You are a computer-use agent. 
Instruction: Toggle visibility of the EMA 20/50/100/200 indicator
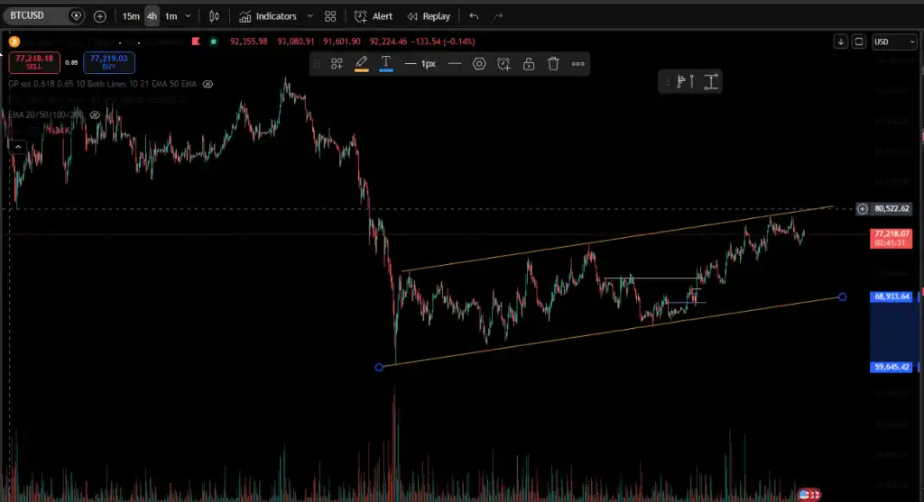pyautogui.click(x=95, y=115)
